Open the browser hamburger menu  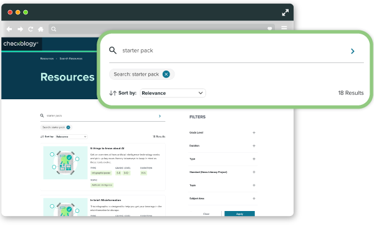(x=284, y=28)
